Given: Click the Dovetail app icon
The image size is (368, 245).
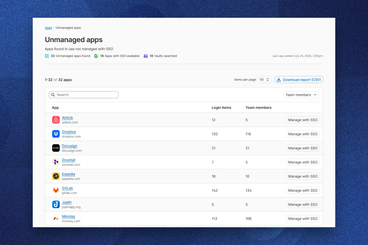Looking at the screenshot, I should pos(56,162).
